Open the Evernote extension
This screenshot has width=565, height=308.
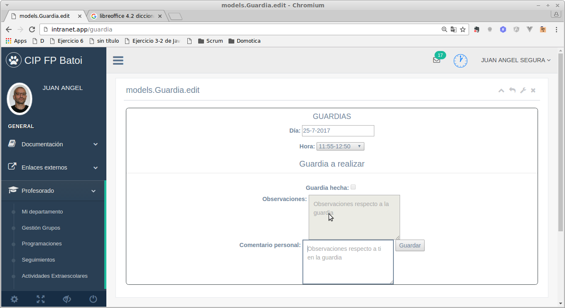(477, 29)
